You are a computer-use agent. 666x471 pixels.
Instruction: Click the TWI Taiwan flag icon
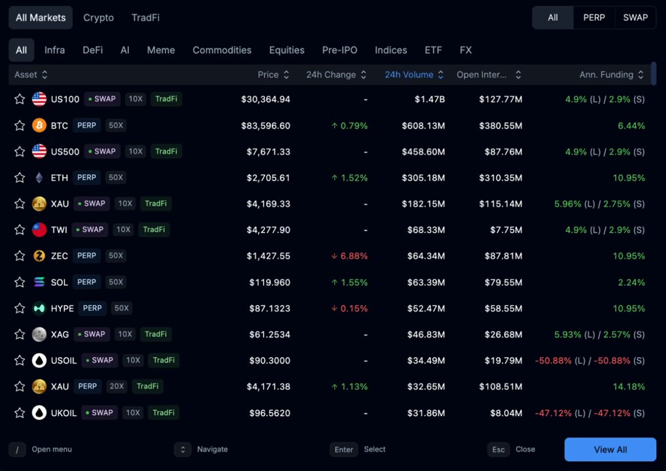tap(39, 230)
